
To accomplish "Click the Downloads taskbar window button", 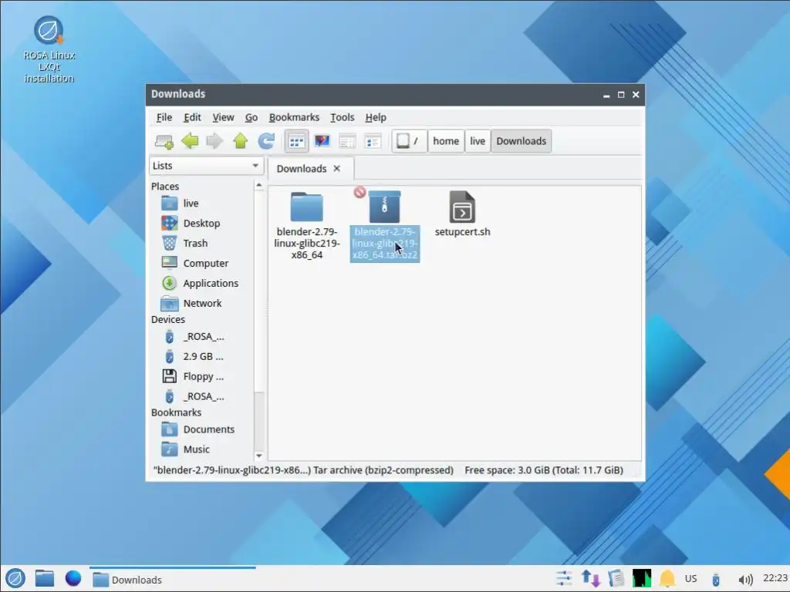I will 172,580.
